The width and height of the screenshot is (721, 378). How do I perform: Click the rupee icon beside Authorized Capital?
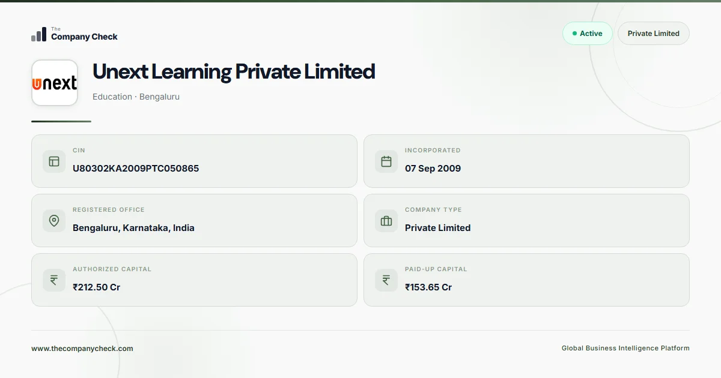pyautogui.click(x=54, y=280)
